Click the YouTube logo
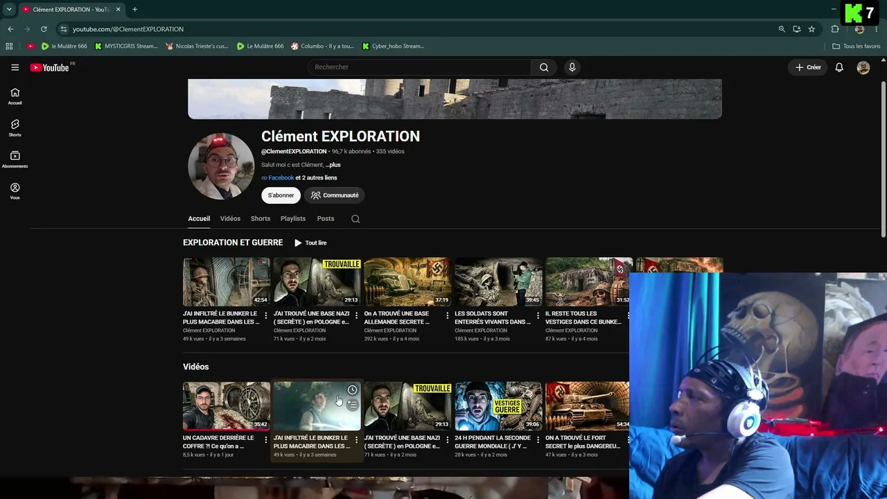The width and height of the screenshot is (887, 499). [x=50, y=67]
